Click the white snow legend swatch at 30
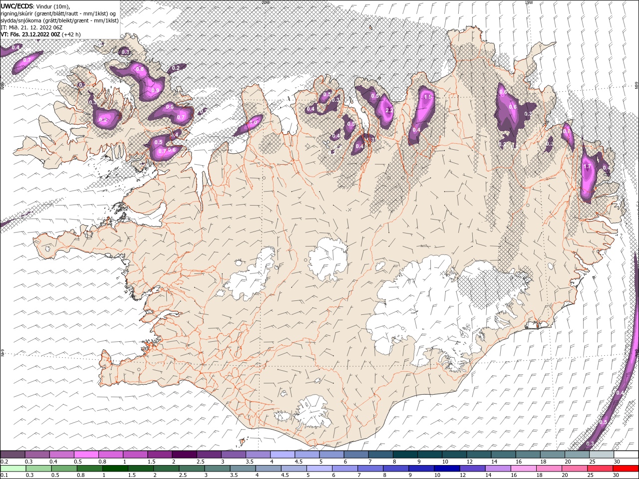 coord(626,455)
